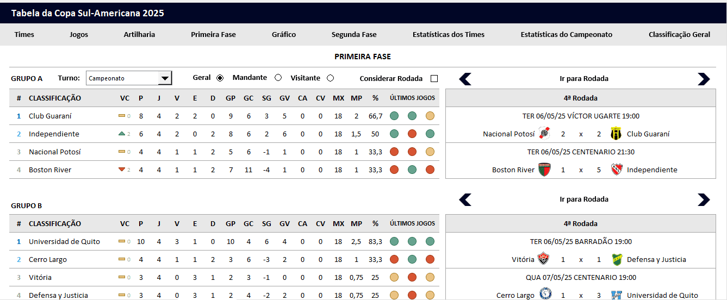Go to previous round in Grupo A
The height and width of the screenshot is (300, 727).
click(x=465, y=79)
